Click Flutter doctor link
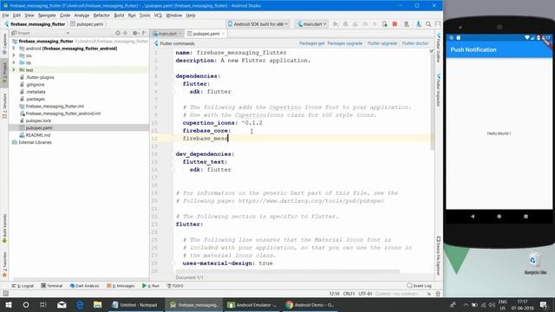555x312 pixels. [x=415, y=43]
